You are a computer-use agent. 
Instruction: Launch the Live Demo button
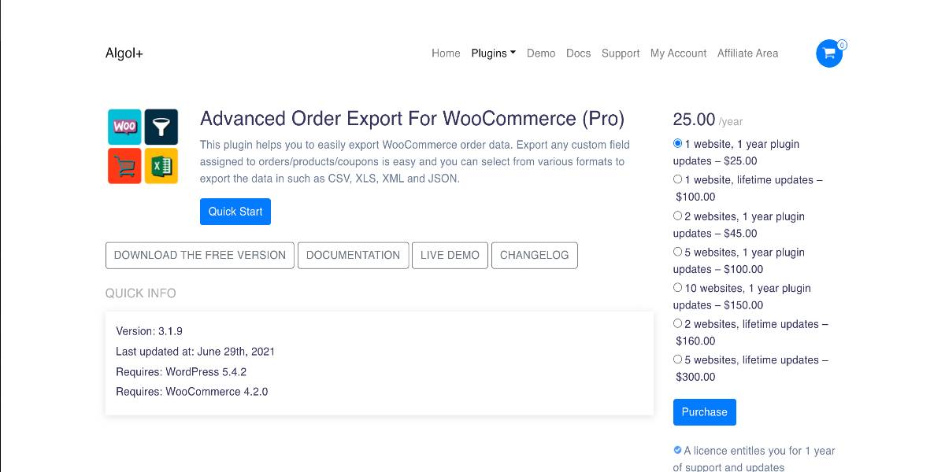click(x=450, y=255)
